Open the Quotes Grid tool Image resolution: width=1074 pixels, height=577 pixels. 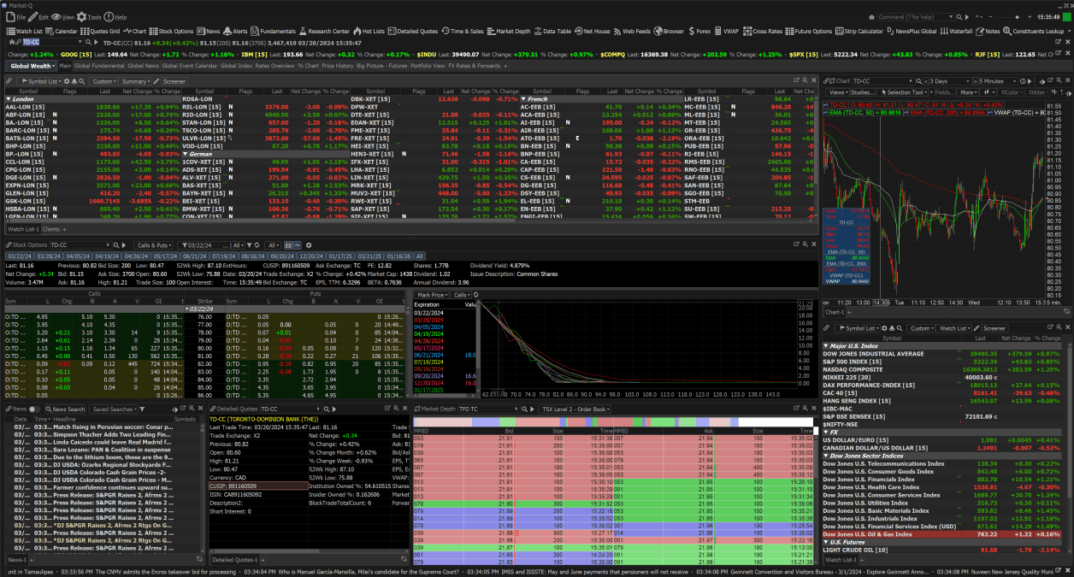100,31
